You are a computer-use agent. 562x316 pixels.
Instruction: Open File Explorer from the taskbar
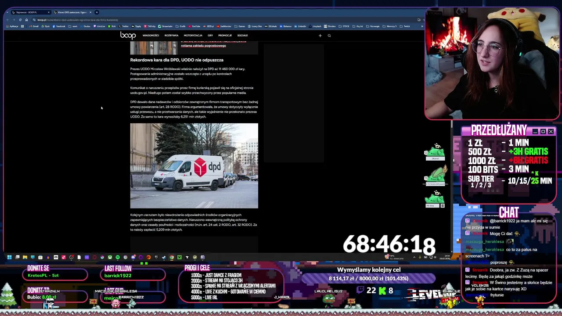click(25, 257)
